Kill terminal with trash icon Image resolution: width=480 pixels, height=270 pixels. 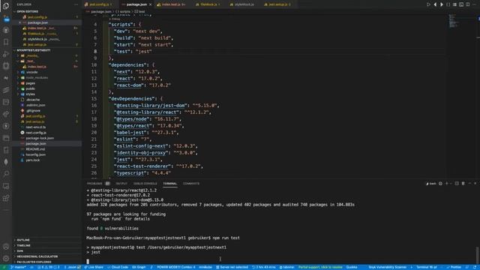pyautogui.click(x=463, y=183)
